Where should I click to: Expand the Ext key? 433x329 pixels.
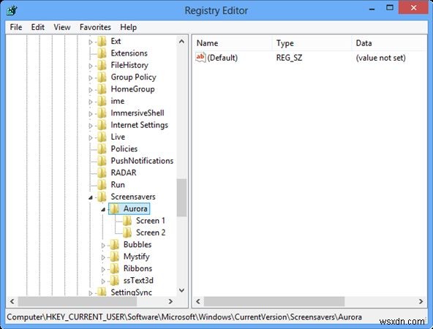pyautogui.click(x=91, y=42)
